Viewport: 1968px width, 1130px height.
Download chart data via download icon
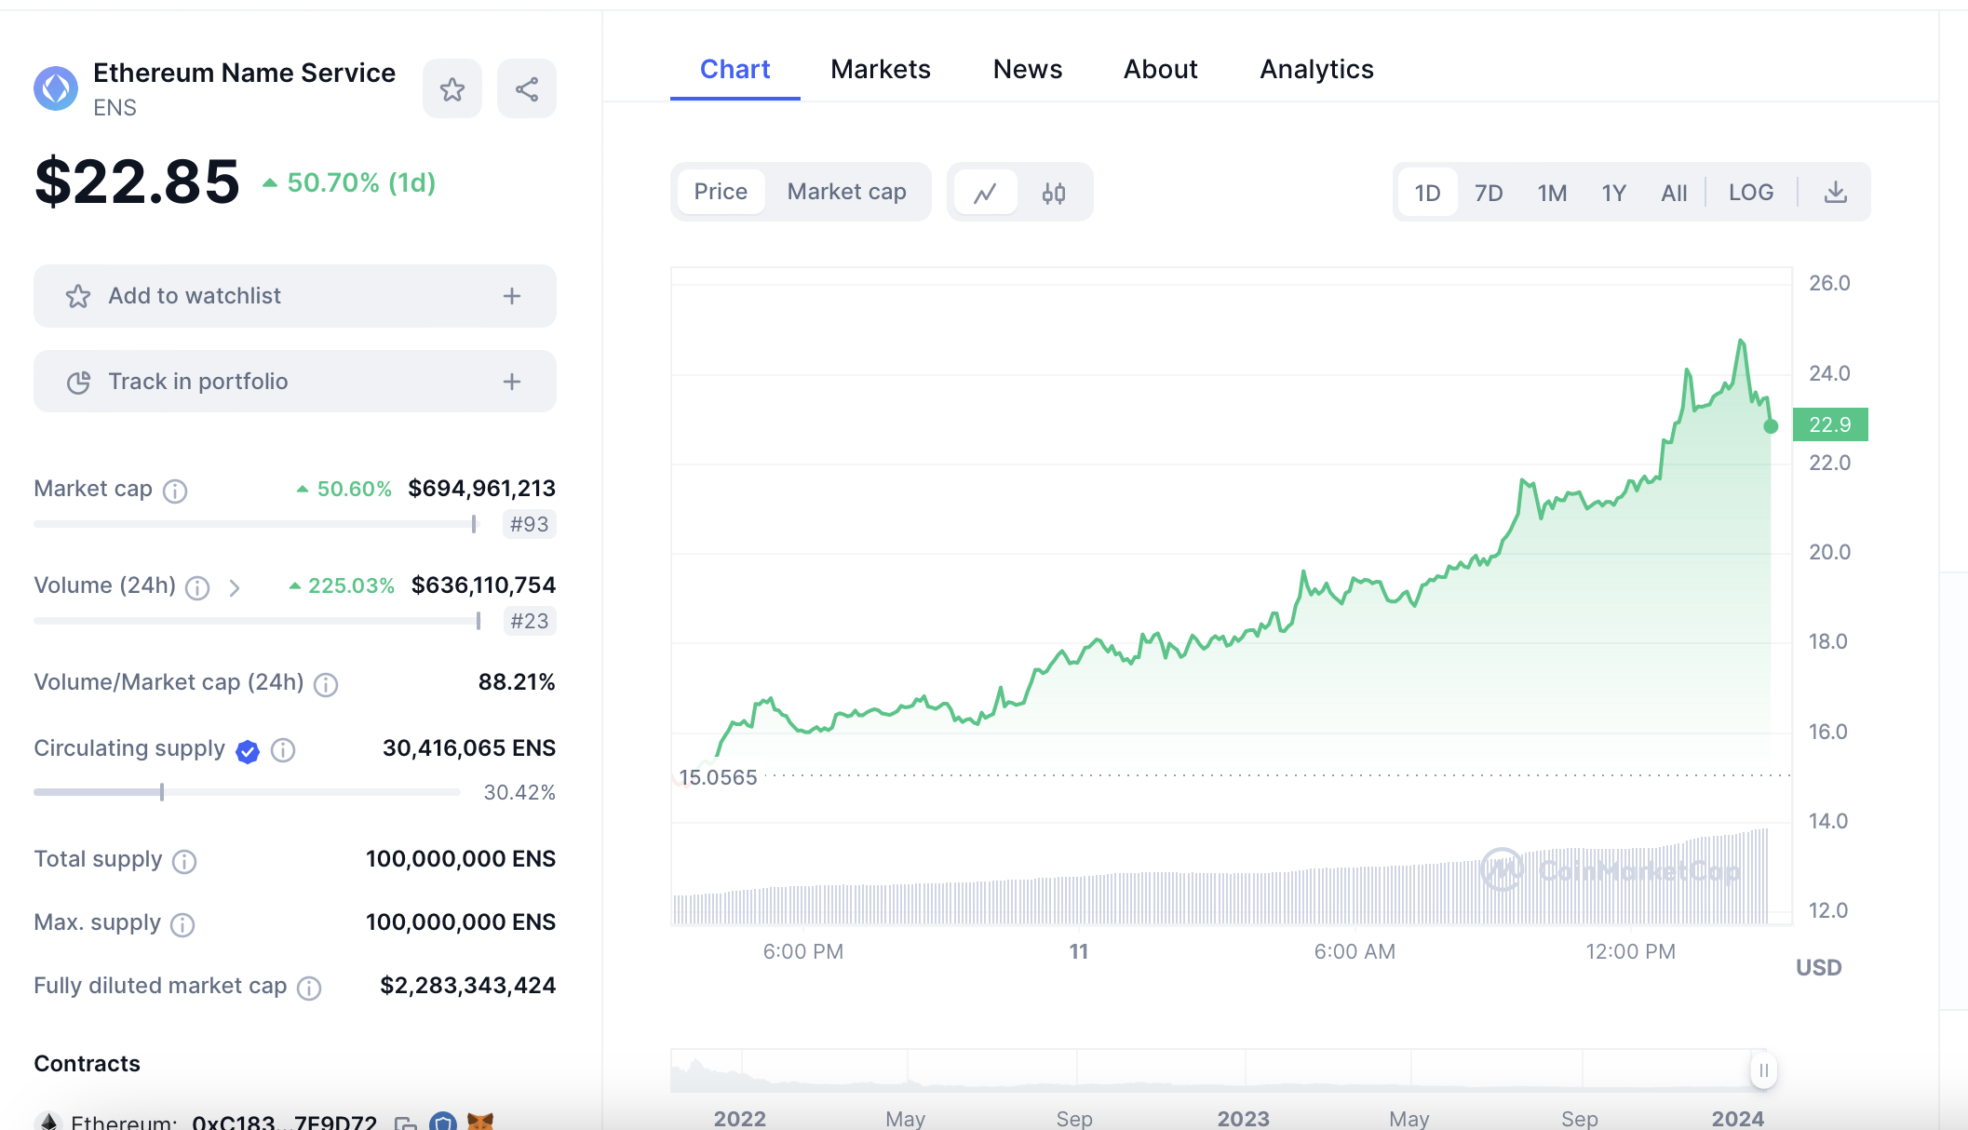(1835, 193)
